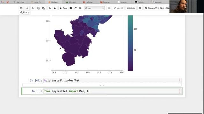The height and width of the screenshot is (114, 204).
Task: Move selected cell down arrow
Action: tap(55, 8)
